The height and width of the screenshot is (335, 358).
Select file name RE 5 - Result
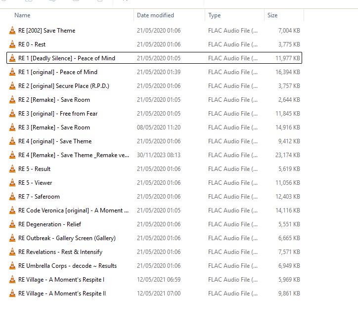point(34,169)
